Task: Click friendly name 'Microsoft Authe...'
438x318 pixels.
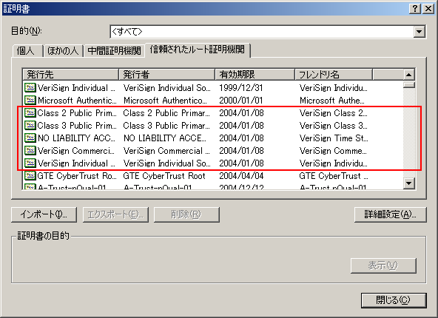Action: [332, 101]
